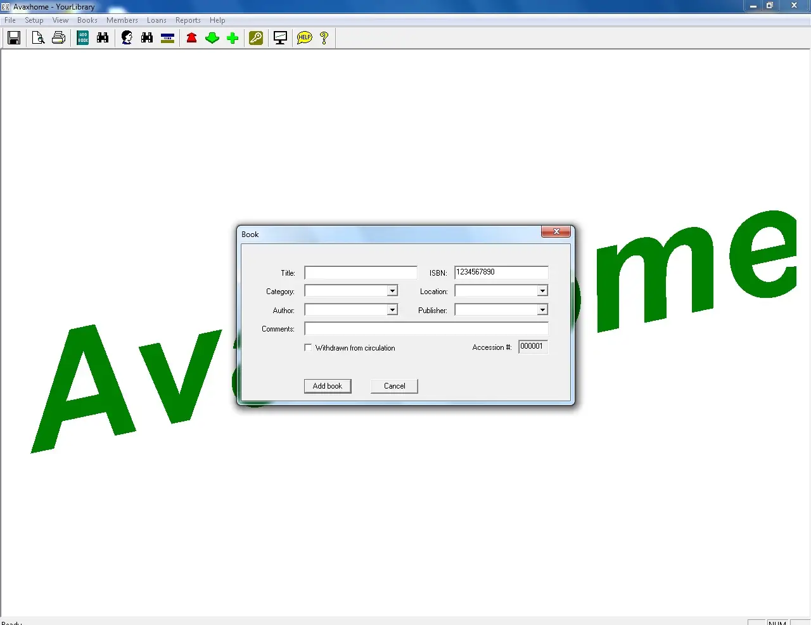This screenshot has width=811, height=625.
Task: Restore down the YourLibrary window
Action: click(770, 6)
